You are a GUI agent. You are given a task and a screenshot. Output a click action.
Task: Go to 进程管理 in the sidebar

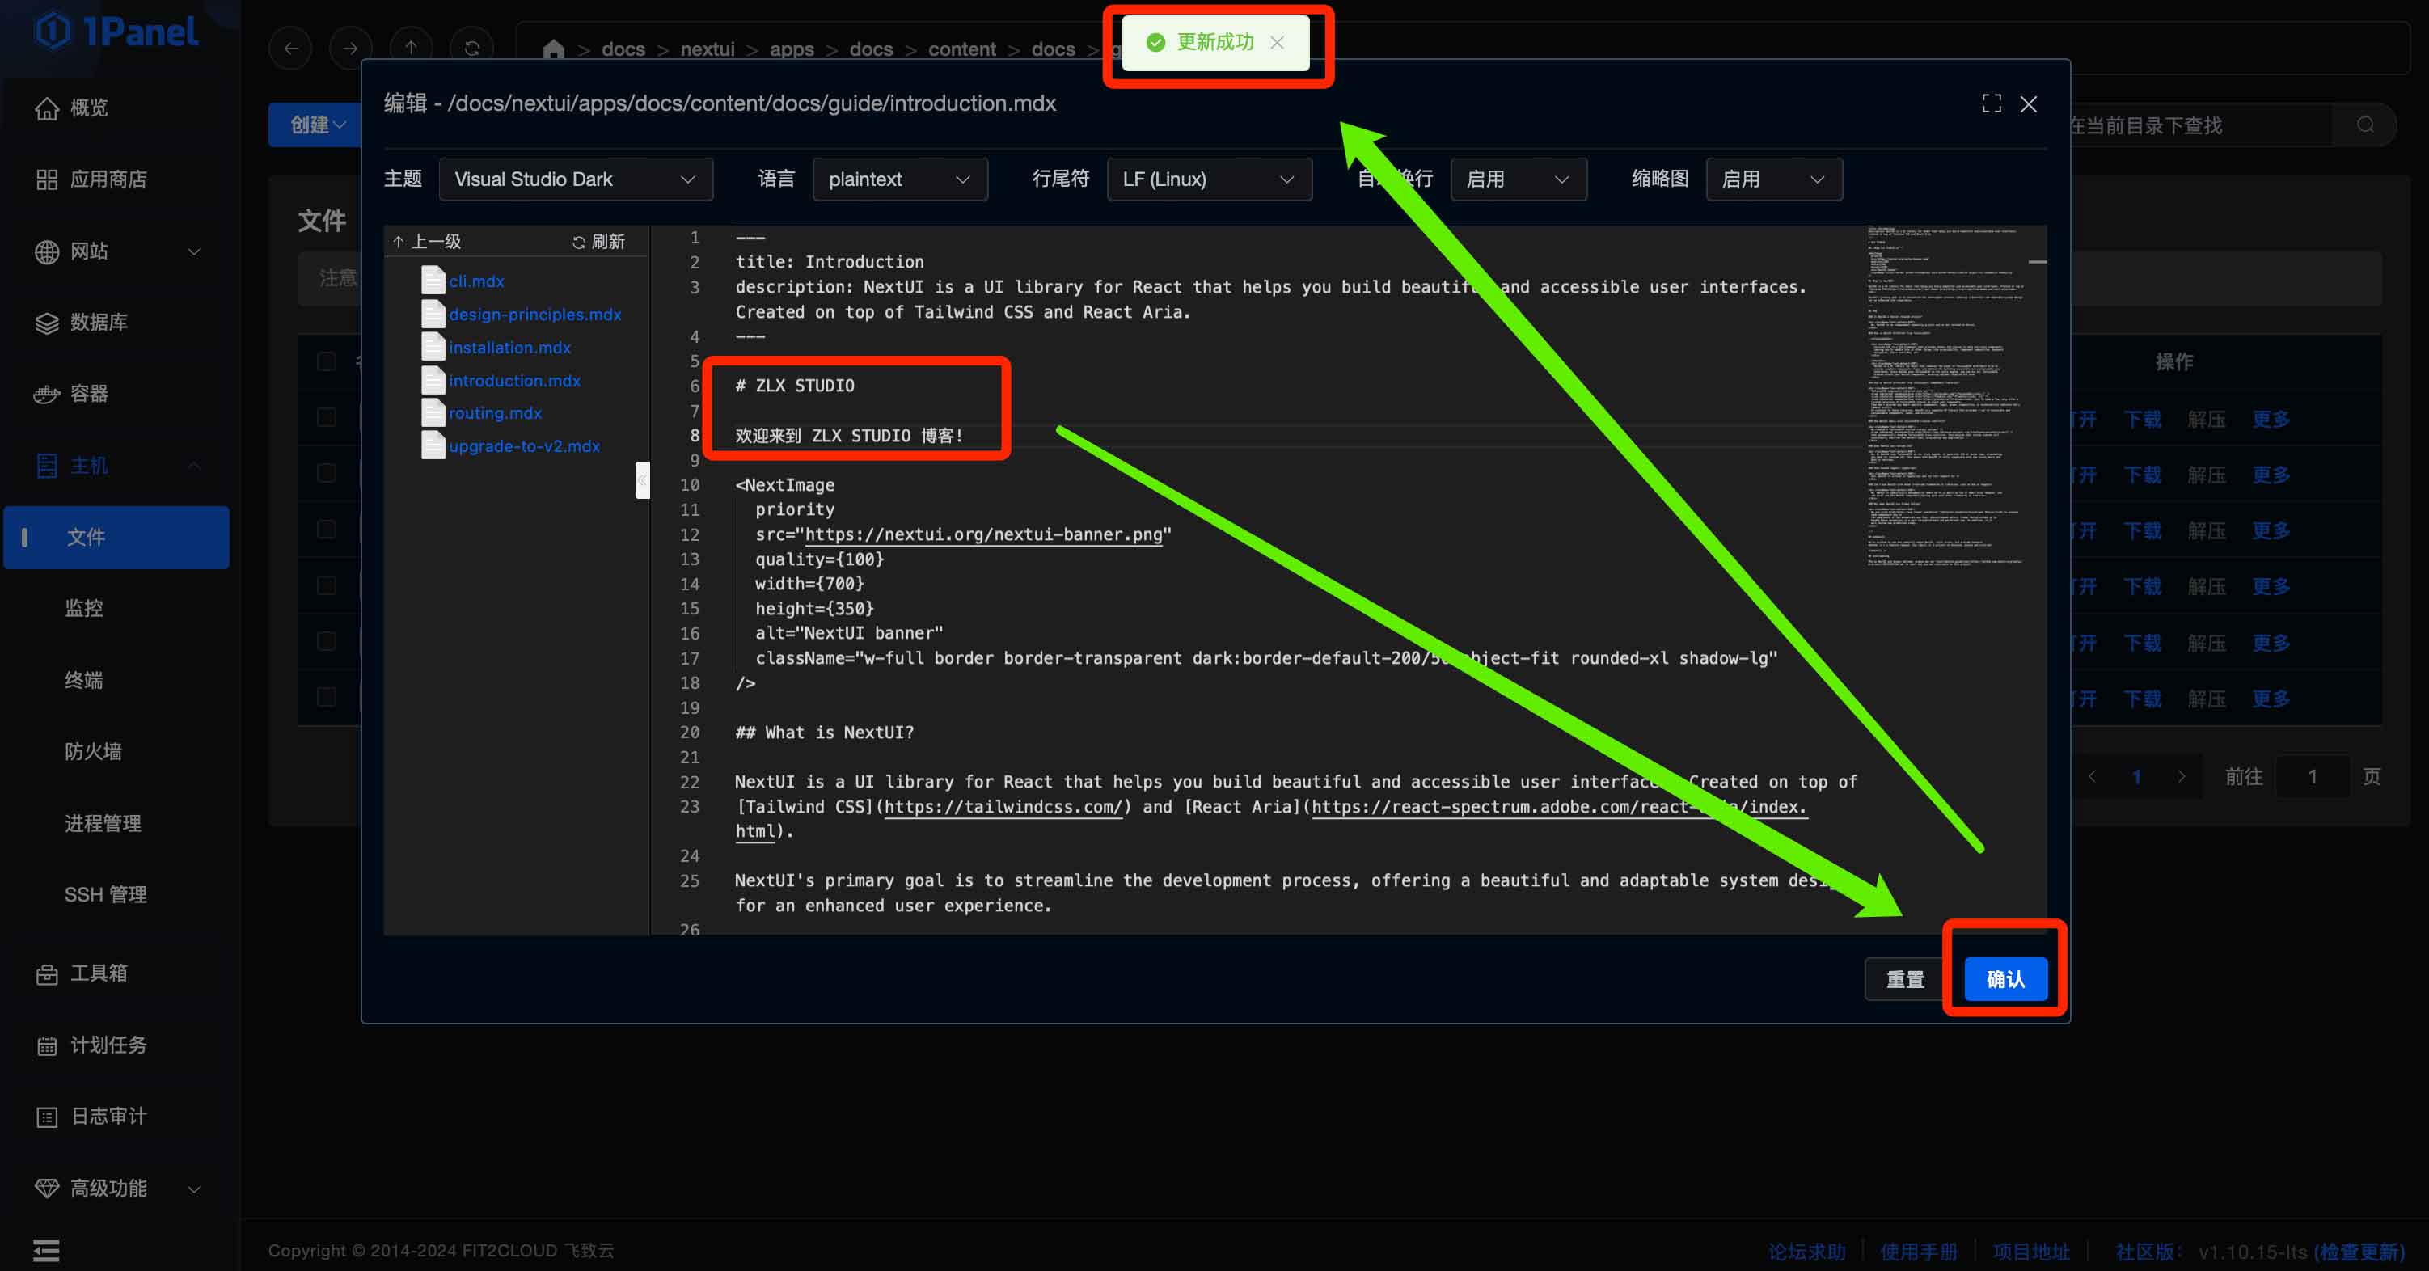103,823
